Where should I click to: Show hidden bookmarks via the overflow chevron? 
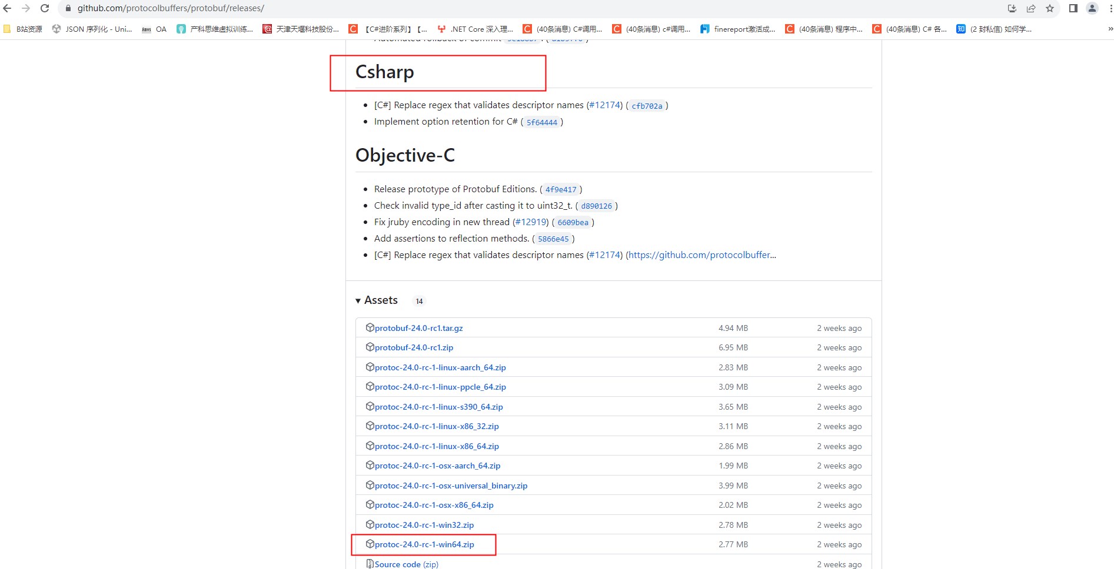(x=1110, y=29)
